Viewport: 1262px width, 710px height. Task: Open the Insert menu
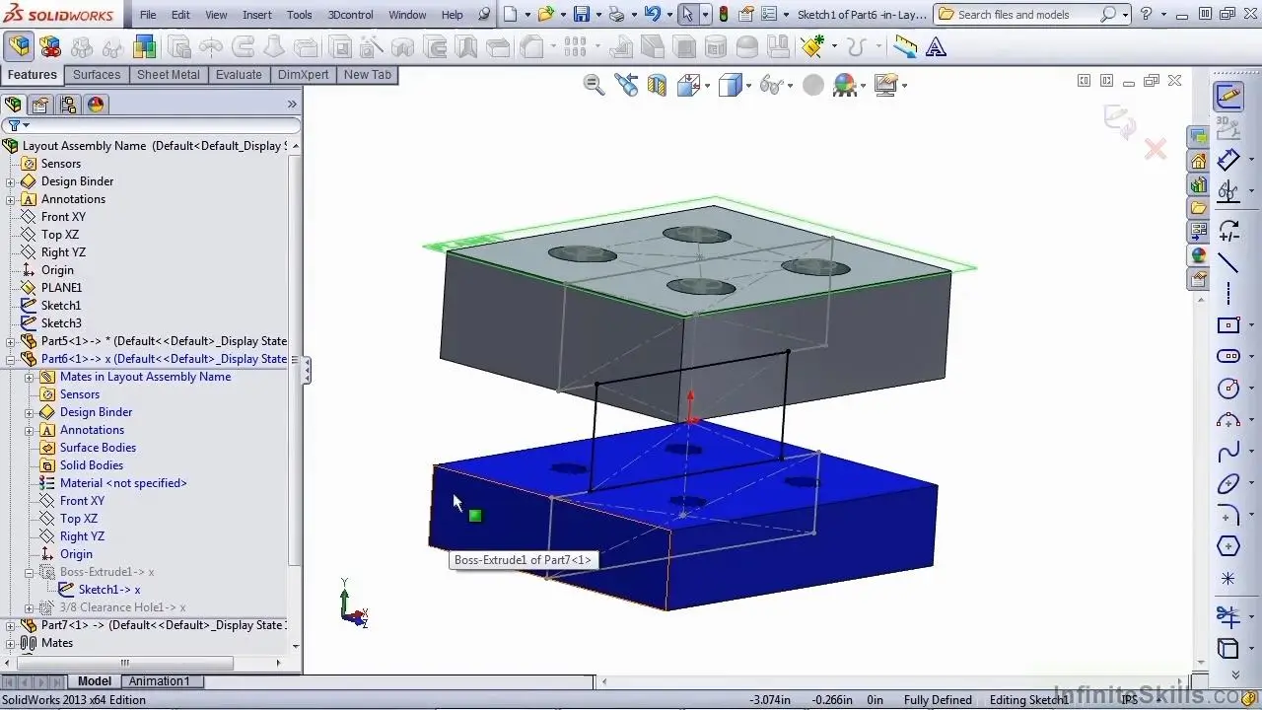point(257,15)
